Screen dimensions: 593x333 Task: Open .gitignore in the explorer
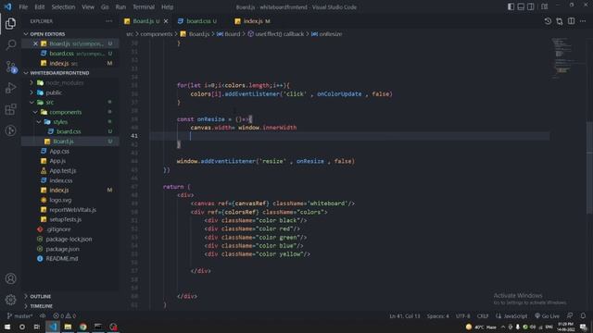(x=70, y=229)
